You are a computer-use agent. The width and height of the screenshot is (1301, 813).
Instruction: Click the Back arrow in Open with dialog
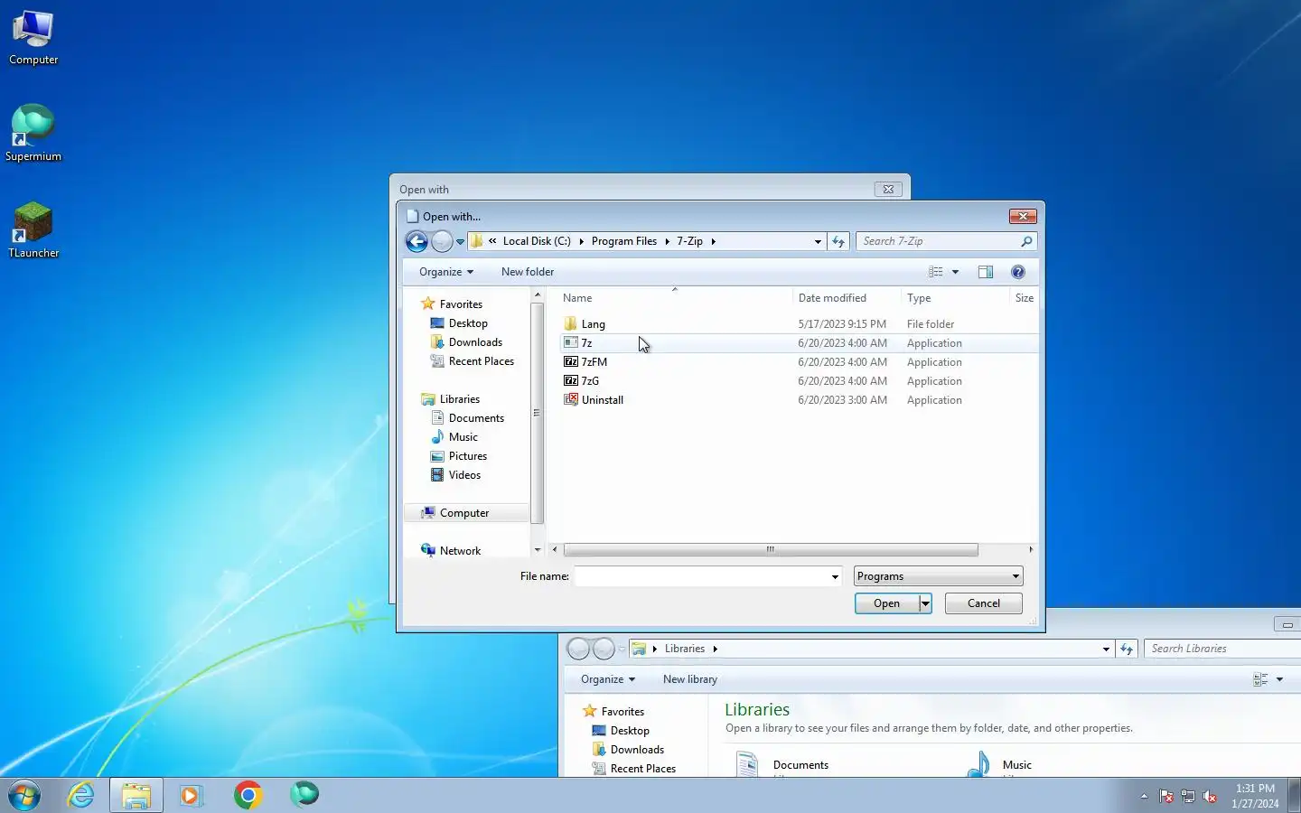tap(417, 241)
